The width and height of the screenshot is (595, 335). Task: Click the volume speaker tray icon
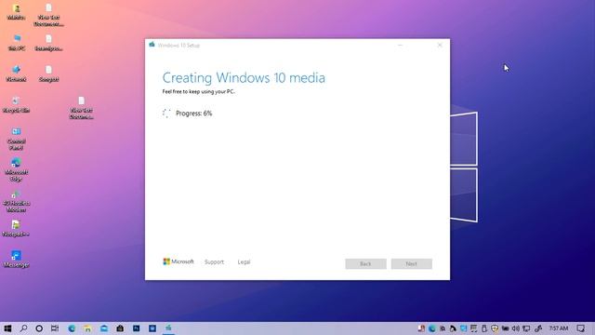515,328
